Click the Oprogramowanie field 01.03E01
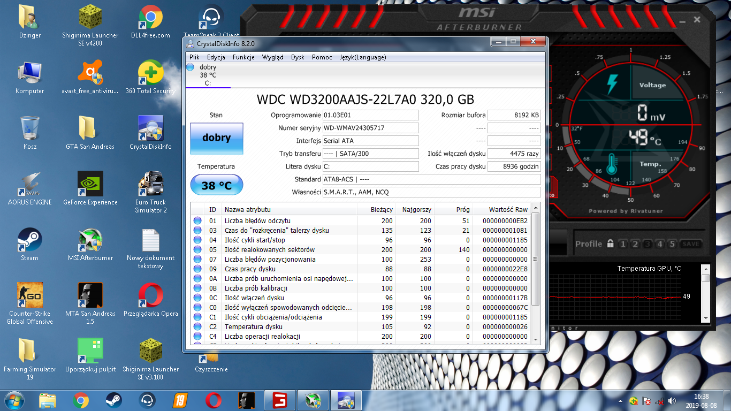The width and height of the screenshot is (731, 411). [x=370, y=115]
